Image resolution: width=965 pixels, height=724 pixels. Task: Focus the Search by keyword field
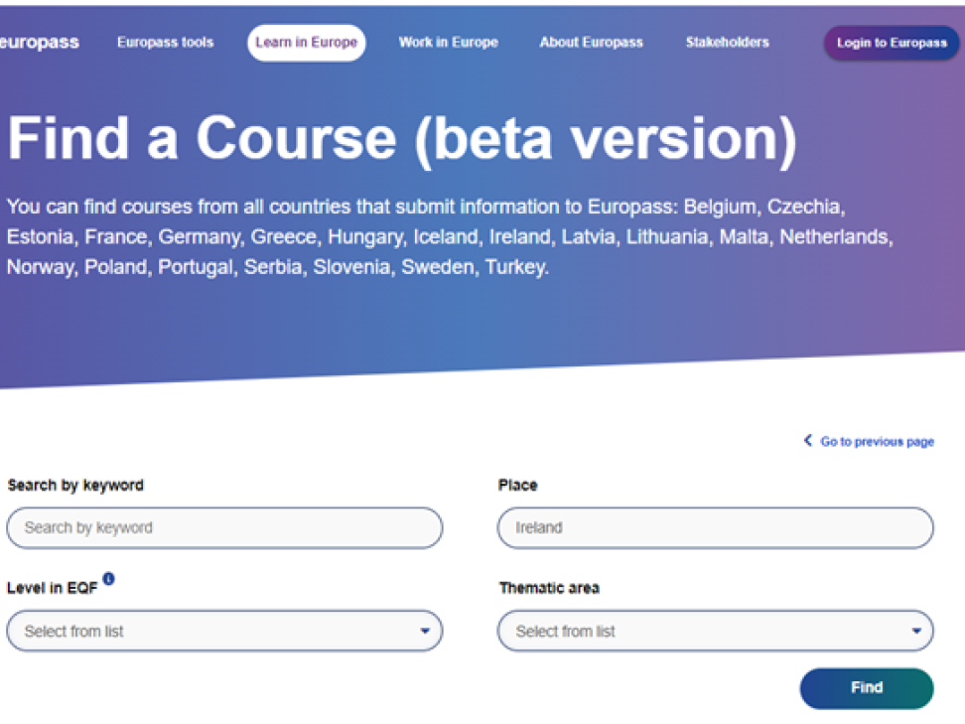tap(224, 527)
